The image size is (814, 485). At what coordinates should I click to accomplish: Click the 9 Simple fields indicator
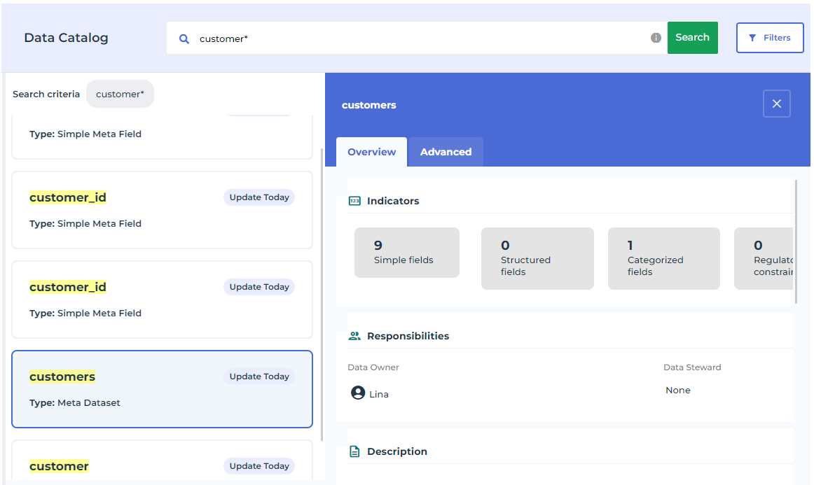point(406,253)
